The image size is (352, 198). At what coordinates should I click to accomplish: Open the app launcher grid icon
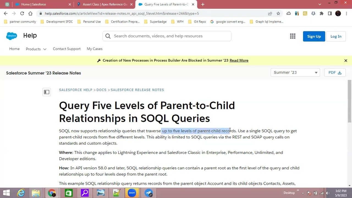[293, 36]
